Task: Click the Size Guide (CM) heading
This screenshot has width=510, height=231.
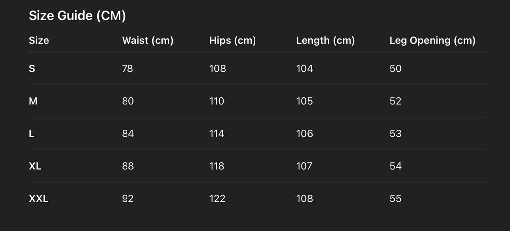Action: [x=77, y=16]
